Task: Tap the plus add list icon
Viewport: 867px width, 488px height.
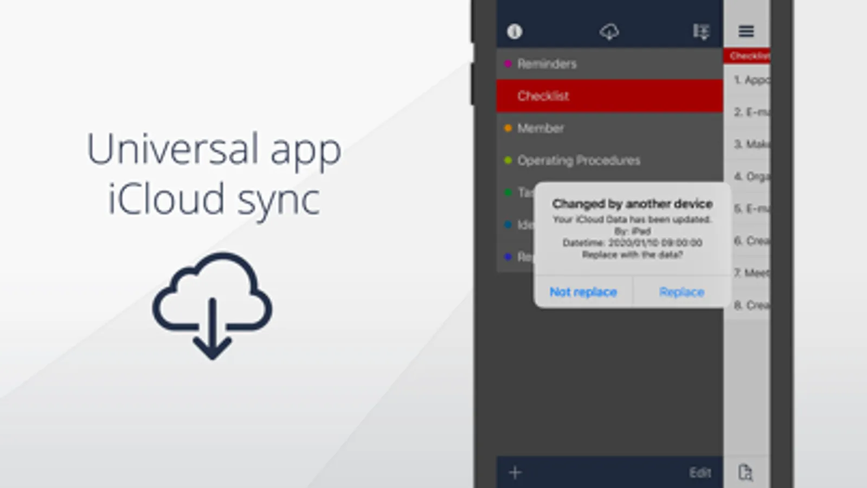Action: [x=515, y=472]
